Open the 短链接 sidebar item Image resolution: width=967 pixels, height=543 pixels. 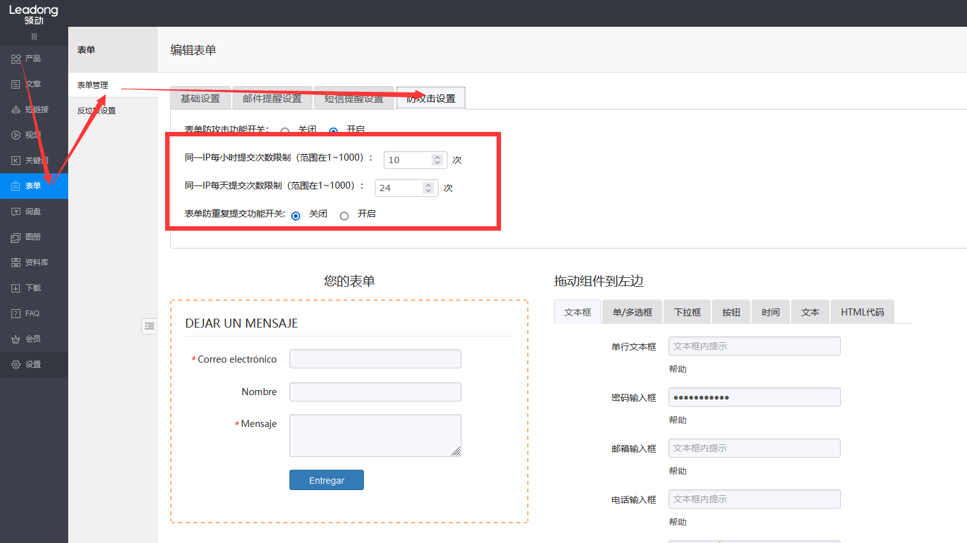29,109
